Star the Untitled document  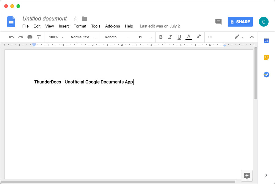click(x=75, y=18)
